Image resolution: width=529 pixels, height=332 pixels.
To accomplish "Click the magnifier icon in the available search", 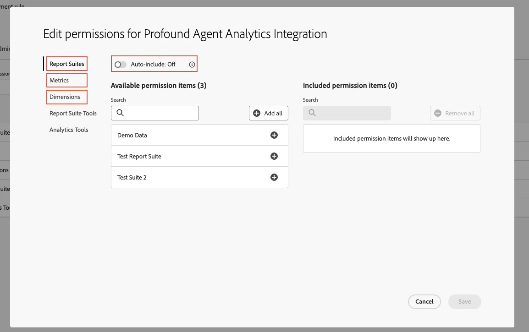I will (x=120, y=113).
